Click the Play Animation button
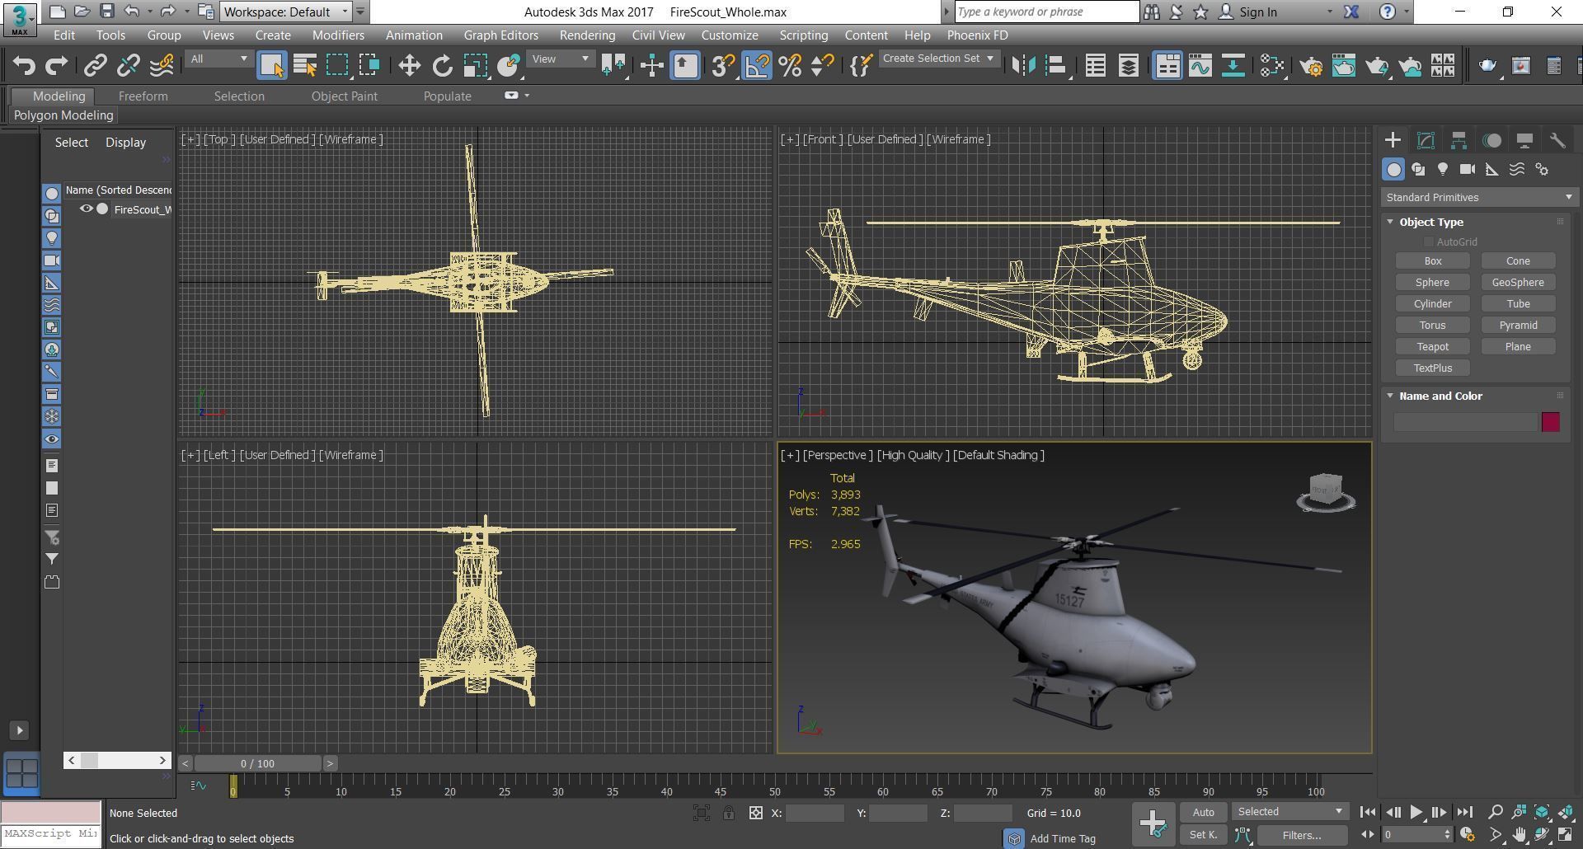Screen dimensions: 1583x849 1416,812
